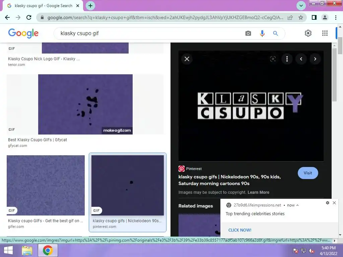The height and width of the screenshot is (257, 343).
Task: Go back to the previous page
Action: coord(7,17)
